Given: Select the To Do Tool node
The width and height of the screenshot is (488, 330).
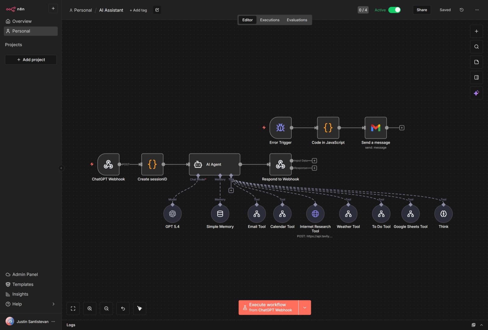Looking at the screenshot, I should (381, 214).
